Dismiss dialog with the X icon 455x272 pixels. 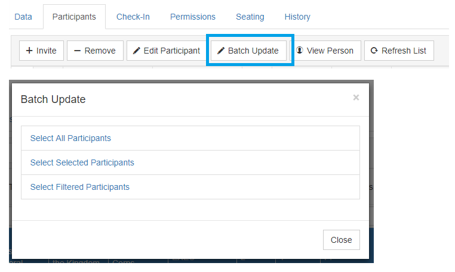(356, 98)
